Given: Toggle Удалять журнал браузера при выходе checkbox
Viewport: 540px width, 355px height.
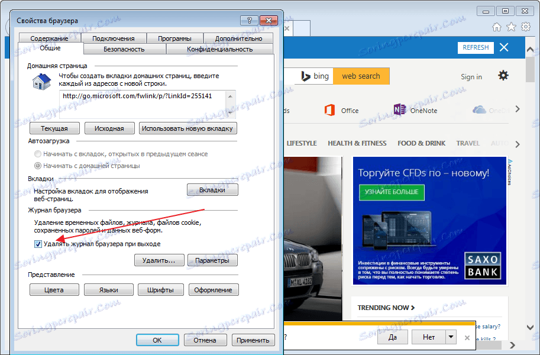Looking at the screenshot, I should pos(38,244).
